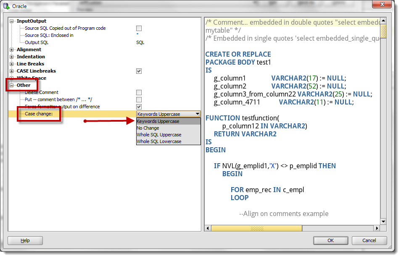This screenshot has height=258, width=401.
Task: Collapse the InputOutput tree node
Action: [11, 21]
